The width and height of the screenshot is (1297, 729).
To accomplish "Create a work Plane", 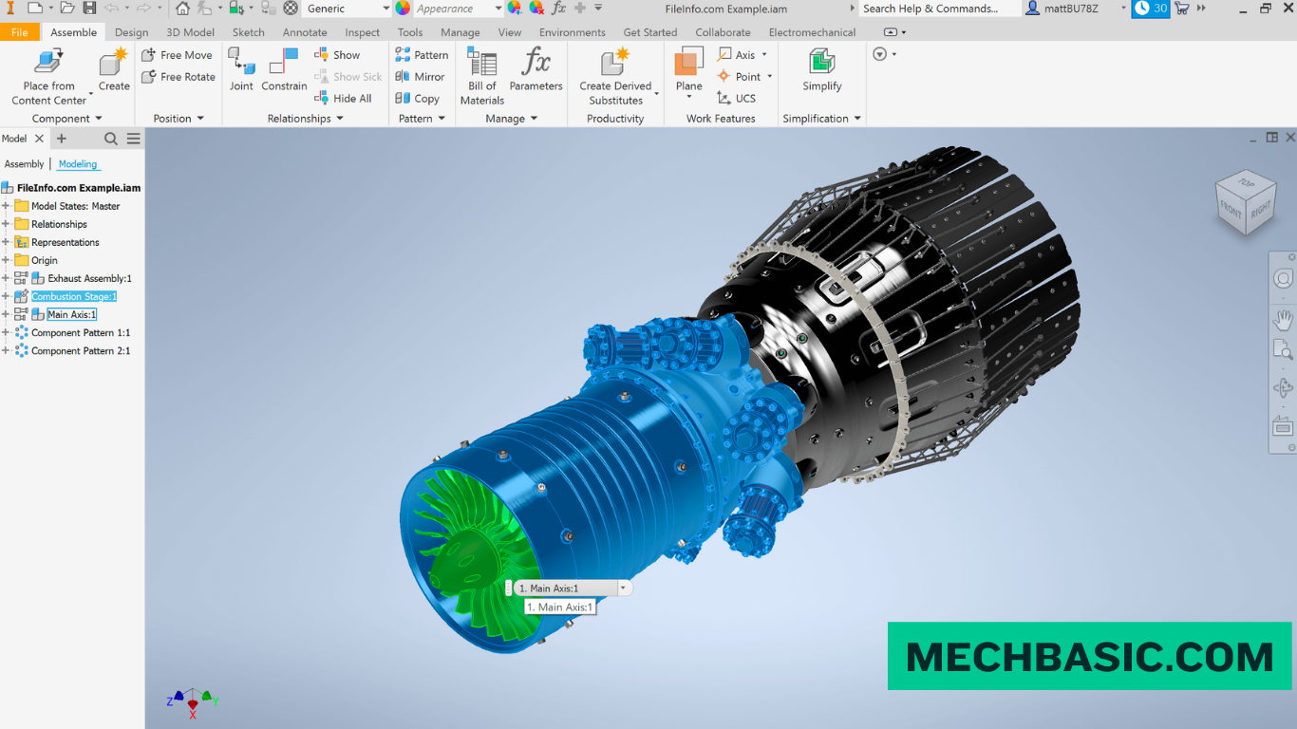I will coord(689,71).
